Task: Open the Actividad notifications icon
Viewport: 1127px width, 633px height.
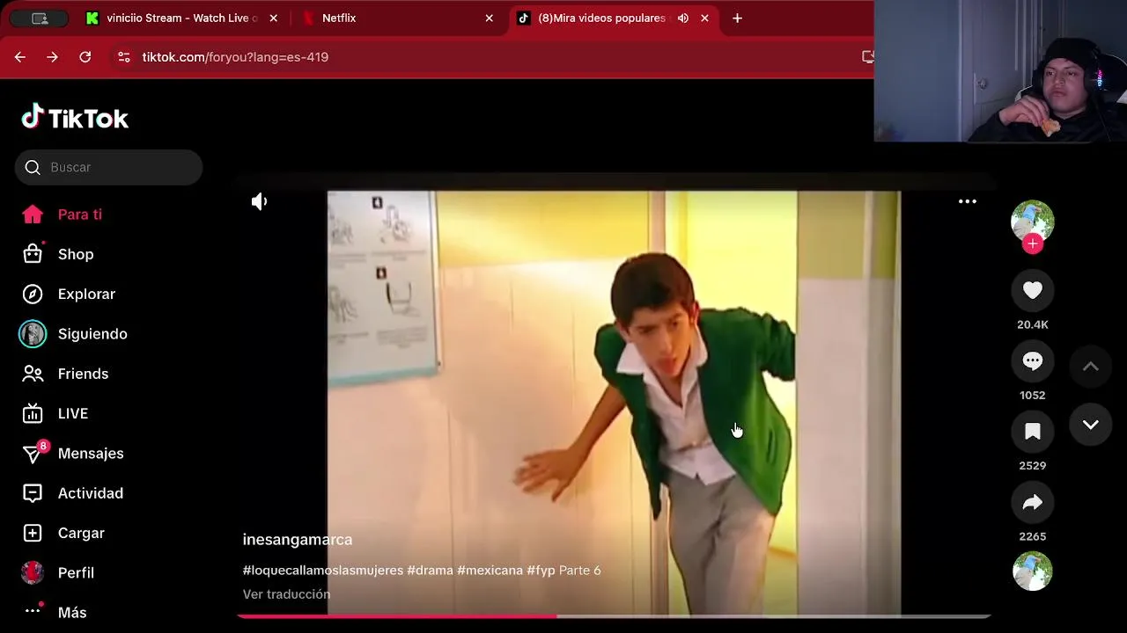Action: (33, 493)
